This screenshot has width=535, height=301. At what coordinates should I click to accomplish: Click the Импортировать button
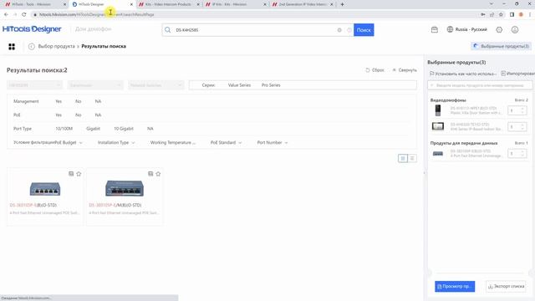tap(518, 74)
